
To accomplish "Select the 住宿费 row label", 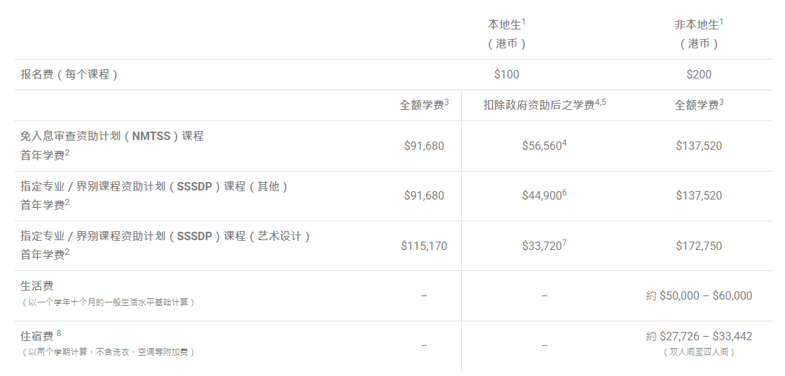I will pos(37,335).
